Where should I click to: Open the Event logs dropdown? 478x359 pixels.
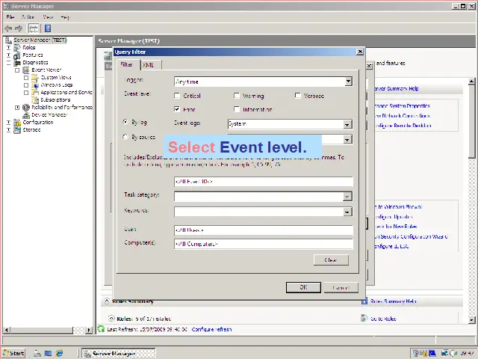pyautogui.click(x=347, y=124)
